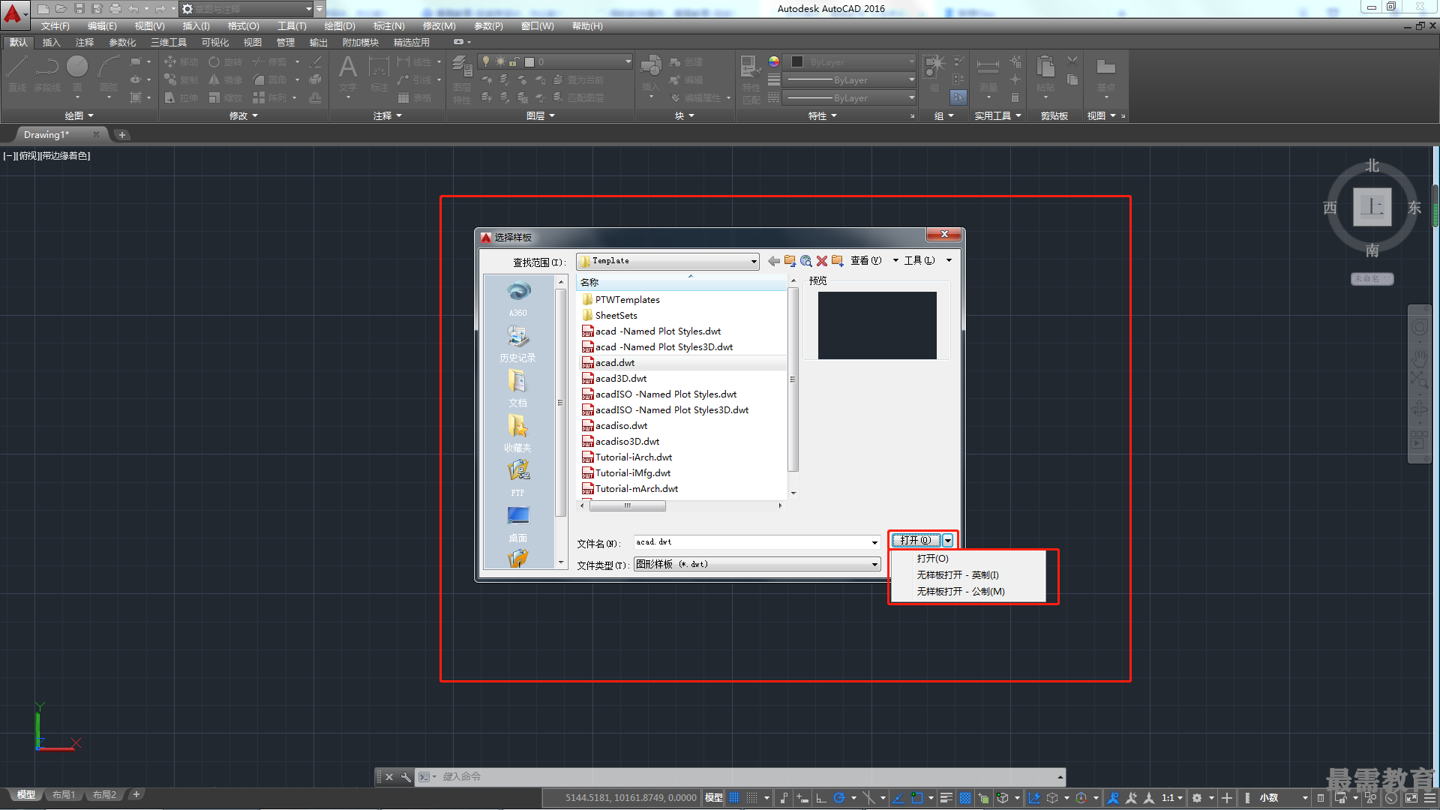Open the SheetSets folder in list

point(616,316)
